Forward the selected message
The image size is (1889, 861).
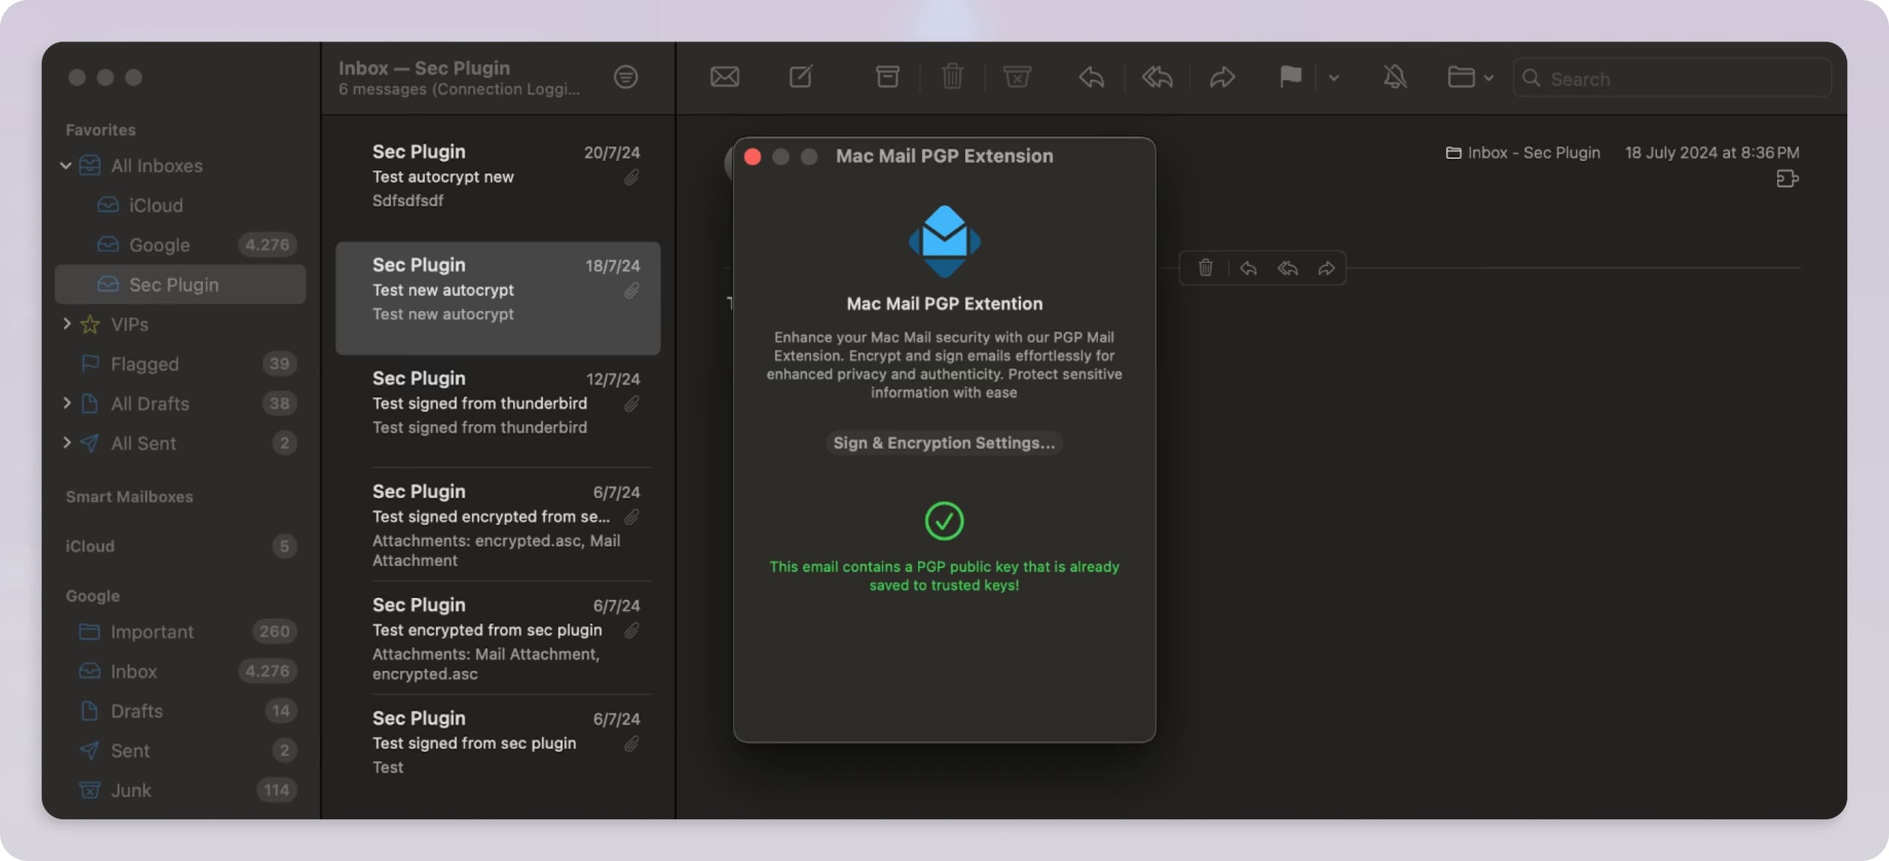[x=1222, y=76]
